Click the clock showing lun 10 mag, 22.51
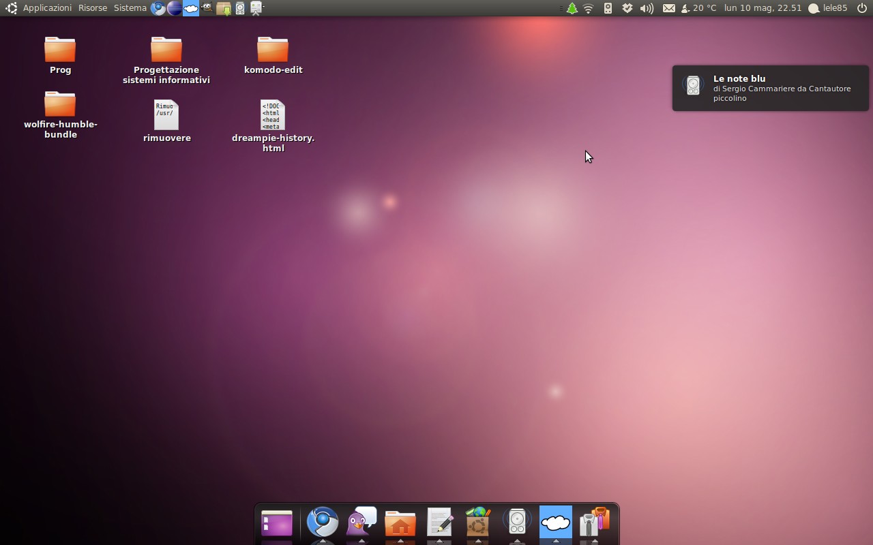Image resolution: width=873 pixels, height=545 pixels. 763,8
